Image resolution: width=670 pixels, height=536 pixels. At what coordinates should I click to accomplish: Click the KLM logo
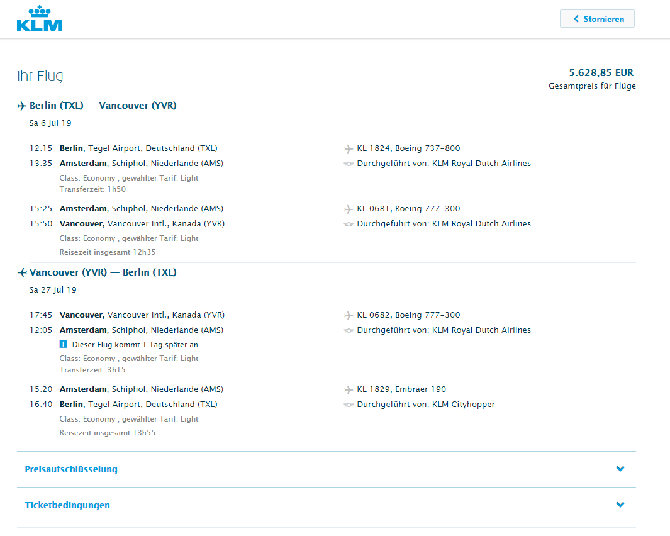pos(40,19)
